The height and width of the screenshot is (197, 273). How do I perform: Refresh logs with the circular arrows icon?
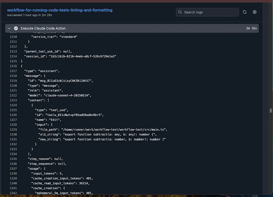click(245, 12)
